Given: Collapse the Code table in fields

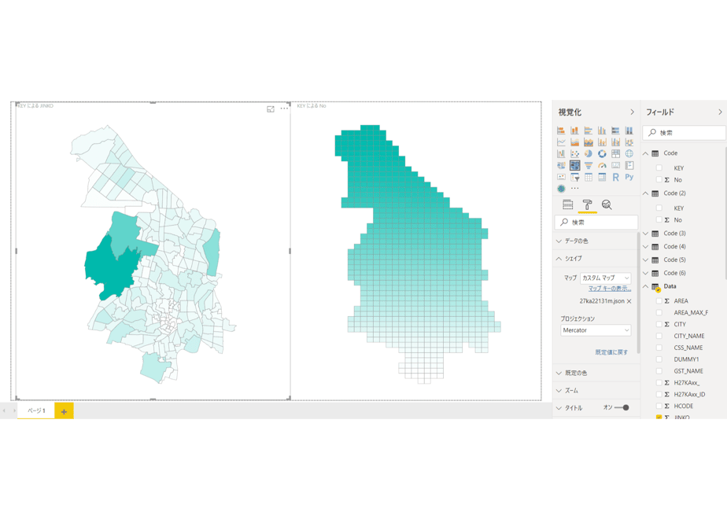Looking at the screenshot, I should click(x=645, y=153).
